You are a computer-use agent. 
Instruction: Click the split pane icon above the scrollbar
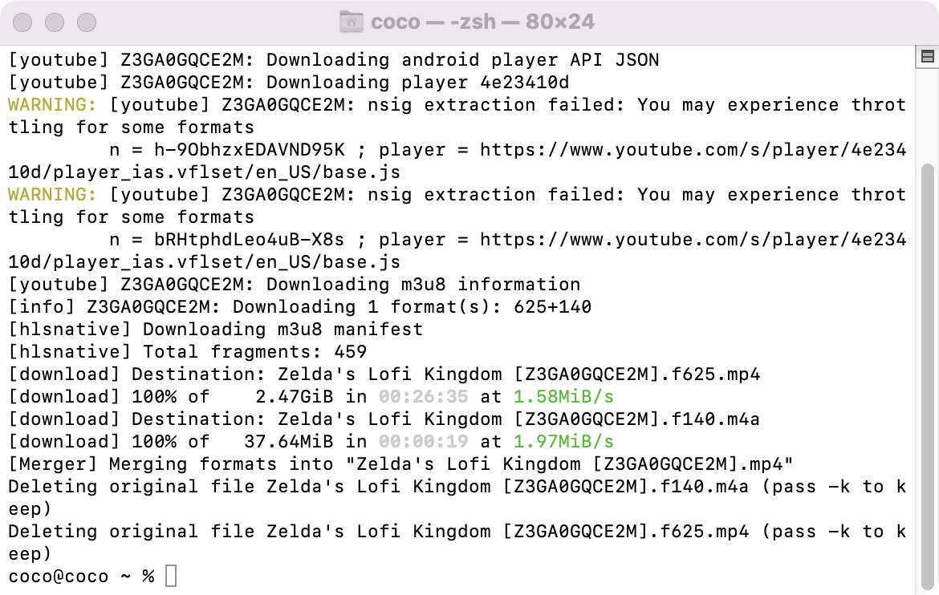click(x=927, y=56)
